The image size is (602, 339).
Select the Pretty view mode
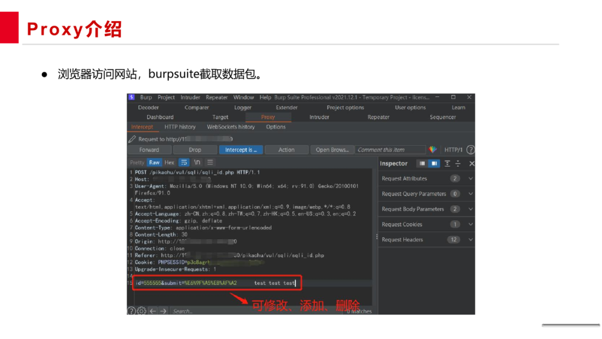137,163
